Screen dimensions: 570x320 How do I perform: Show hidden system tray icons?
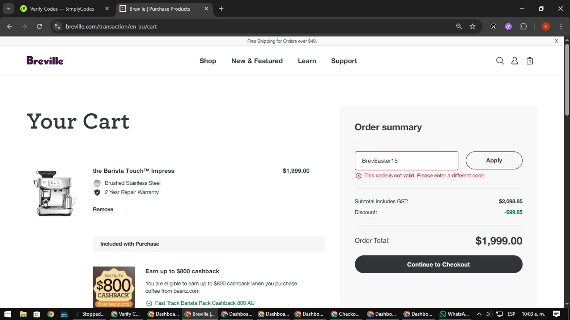[479, 314]
